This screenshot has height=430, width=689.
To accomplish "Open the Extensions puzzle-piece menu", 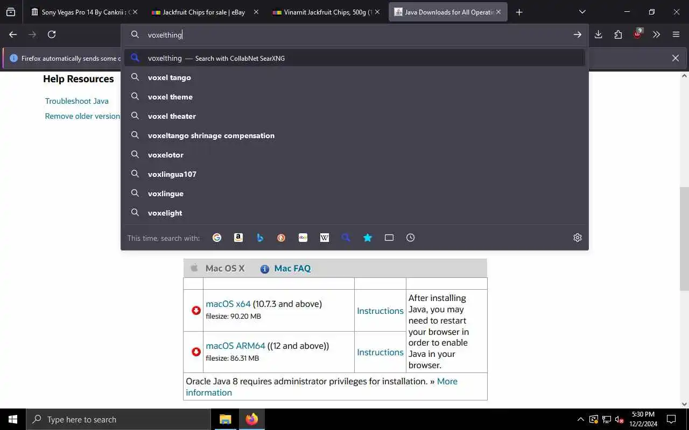I will pyautogui.click(x=618, y=34).
